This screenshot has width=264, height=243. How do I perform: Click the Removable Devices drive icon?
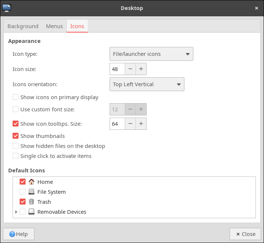click(31, 212)
